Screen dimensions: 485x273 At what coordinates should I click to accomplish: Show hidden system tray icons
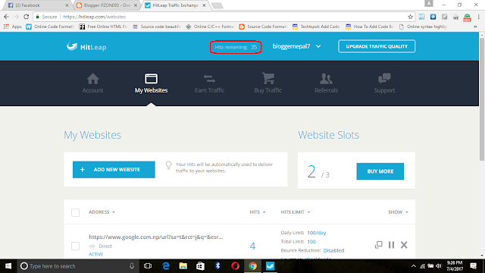click(x=414, y=266)
